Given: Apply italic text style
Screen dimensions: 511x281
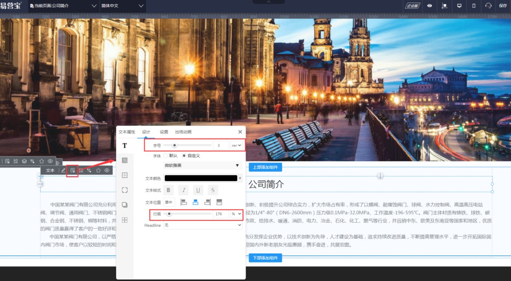Looking at the screenshot, I should click(183, 190).
